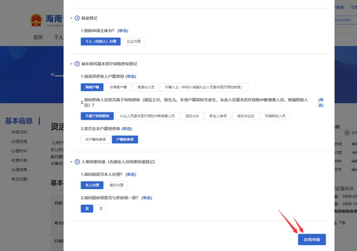Image resolution: width=357 pixels, height=251 pixels.
Task: Collapse section 5 medical insurance registration arrow
Action: tap(71, 64)
